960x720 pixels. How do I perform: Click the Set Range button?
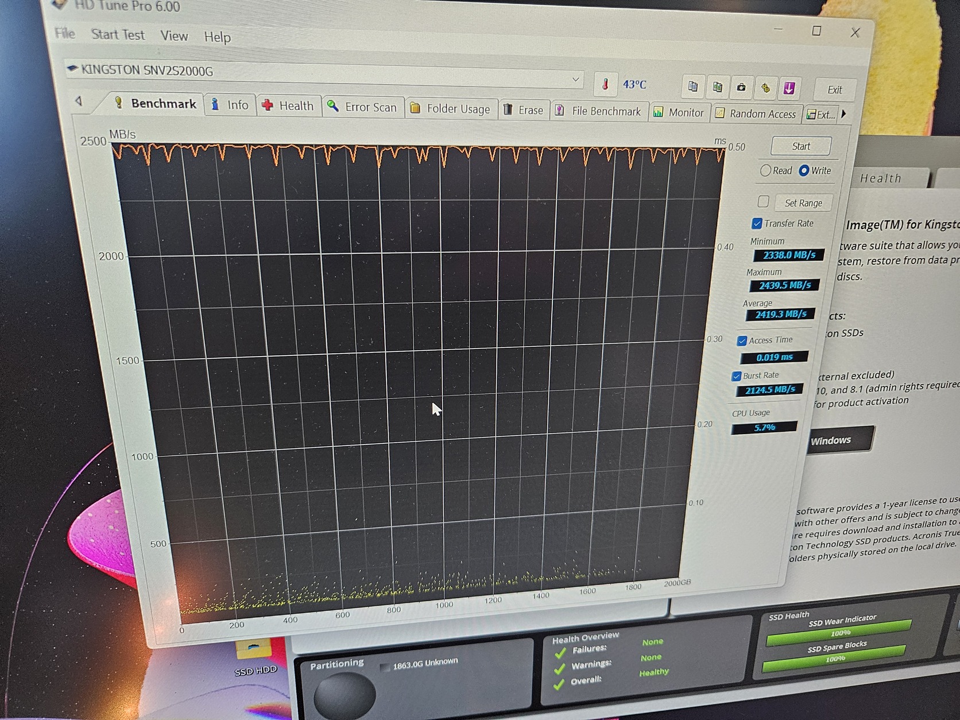tap(803, 203)
